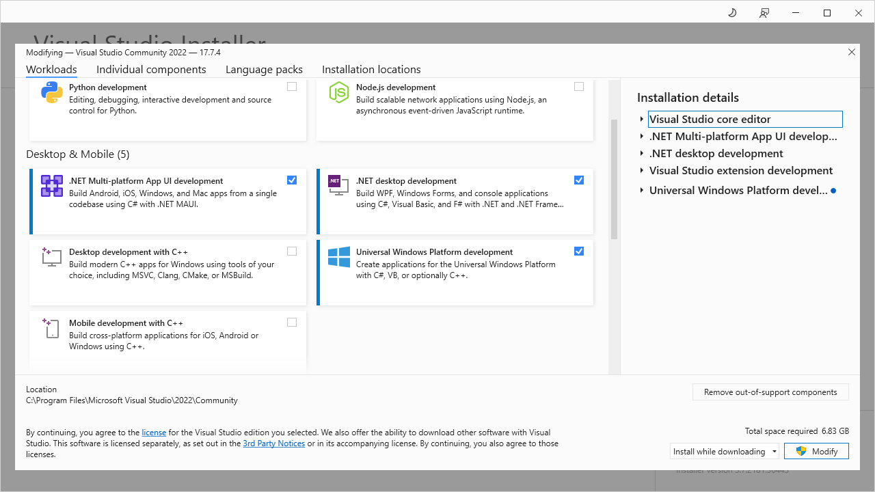This screenshot has width=875, height=492.
Task: Switch to the Individual components tab
Action: click(151, 69)
